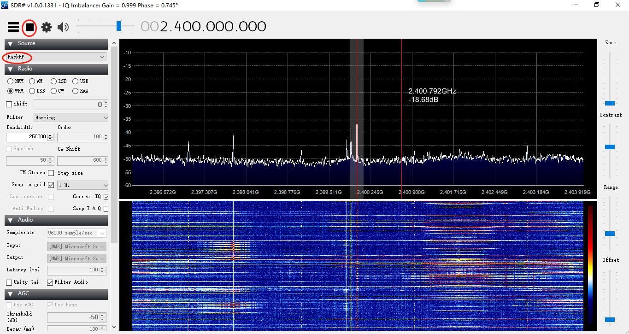Increase Bandwidth with the up arrow

51,135
